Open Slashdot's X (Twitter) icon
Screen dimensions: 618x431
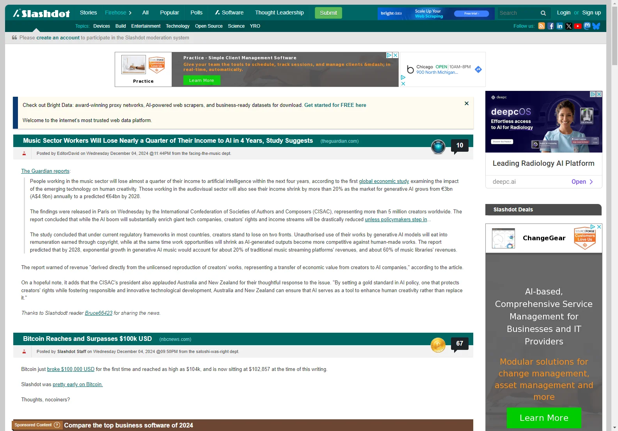click(x=569, y=26)
